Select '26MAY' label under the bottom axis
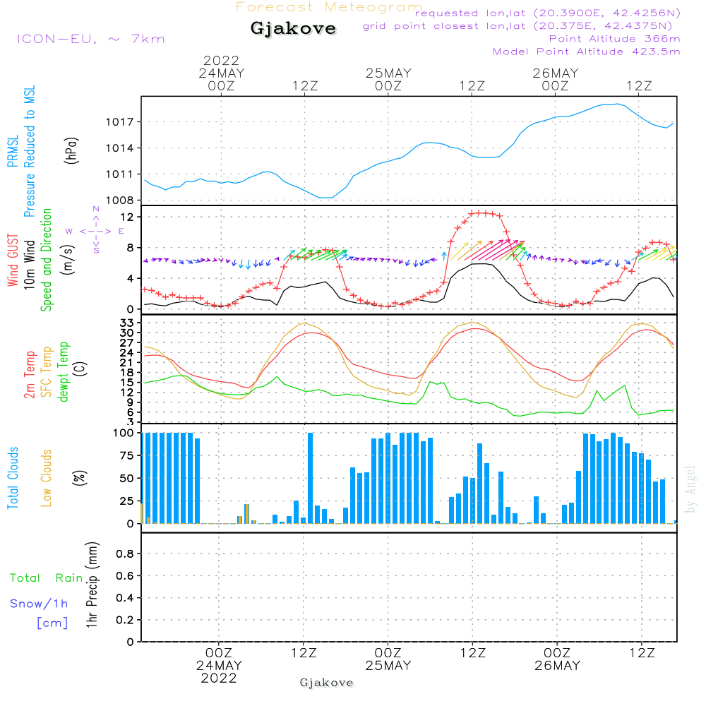This screenshot has width=706, height=706. (x=558, y=666)
